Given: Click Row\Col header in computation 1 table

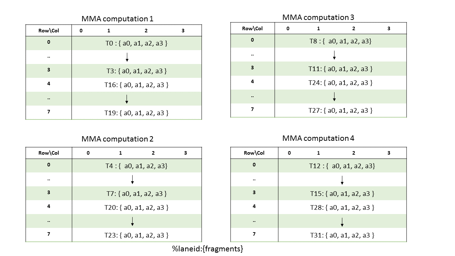Looking at the screenshot, I should 49,31.
